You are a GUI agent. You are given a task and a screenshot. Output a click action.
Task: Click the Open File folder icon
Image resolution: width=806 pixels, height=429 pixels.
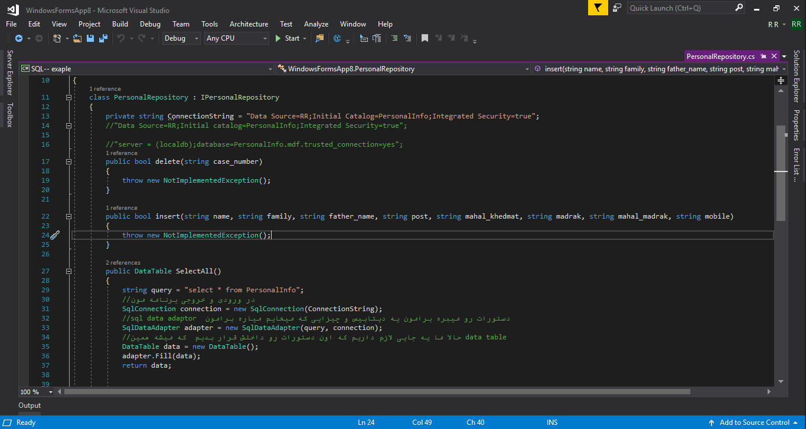click(x=77, y=38)
